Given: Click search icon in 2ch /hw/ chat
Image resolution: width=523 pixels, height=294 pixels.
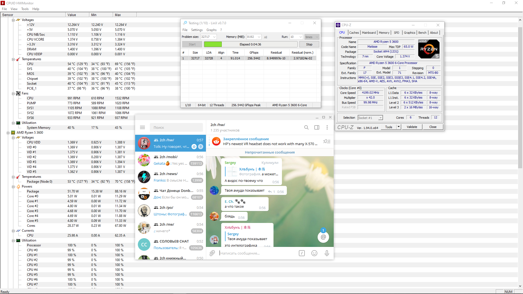Looking at the screenshot, I should coord(306,127).
